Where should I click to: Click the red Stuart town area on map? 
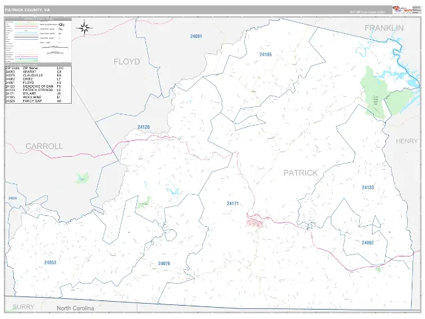[254, 223]
